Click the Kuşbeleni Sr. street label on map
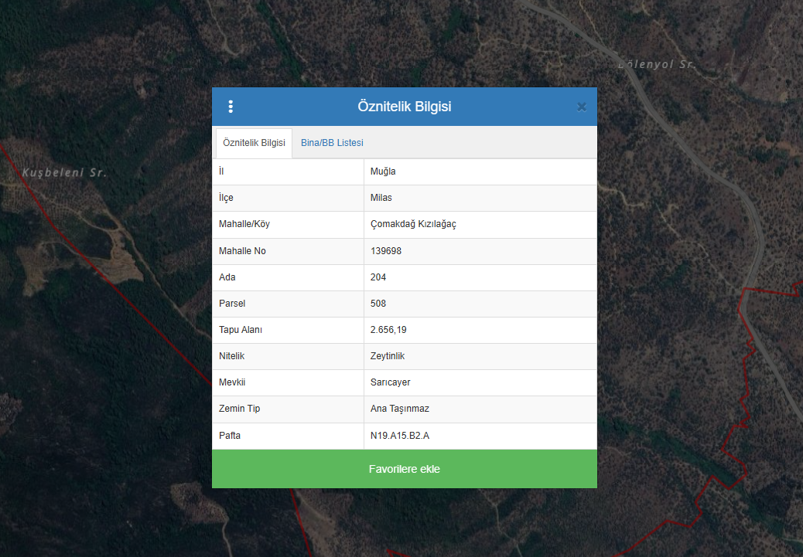This screenshot has width=803, height=557. [x=64, y=172]
